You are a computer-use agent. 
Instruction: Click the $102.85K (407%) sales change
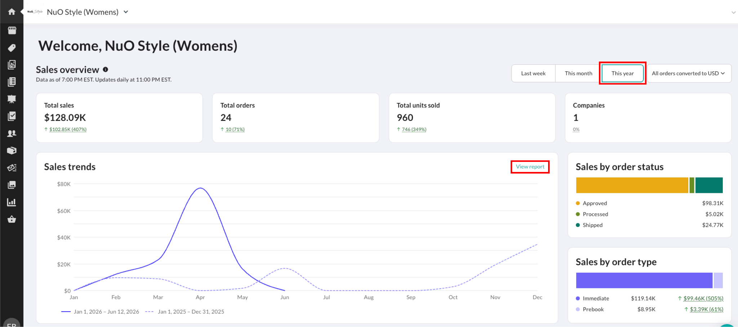[x=68, y=130]
